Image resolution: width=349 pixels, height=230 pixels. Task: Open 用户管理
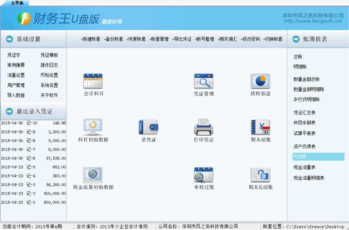click(x=16, y=85)
